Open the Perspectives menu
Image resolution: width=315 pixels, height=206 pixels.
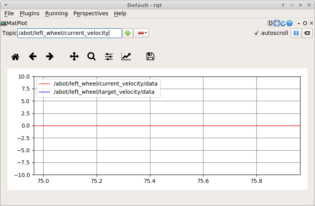coord(91,13)
